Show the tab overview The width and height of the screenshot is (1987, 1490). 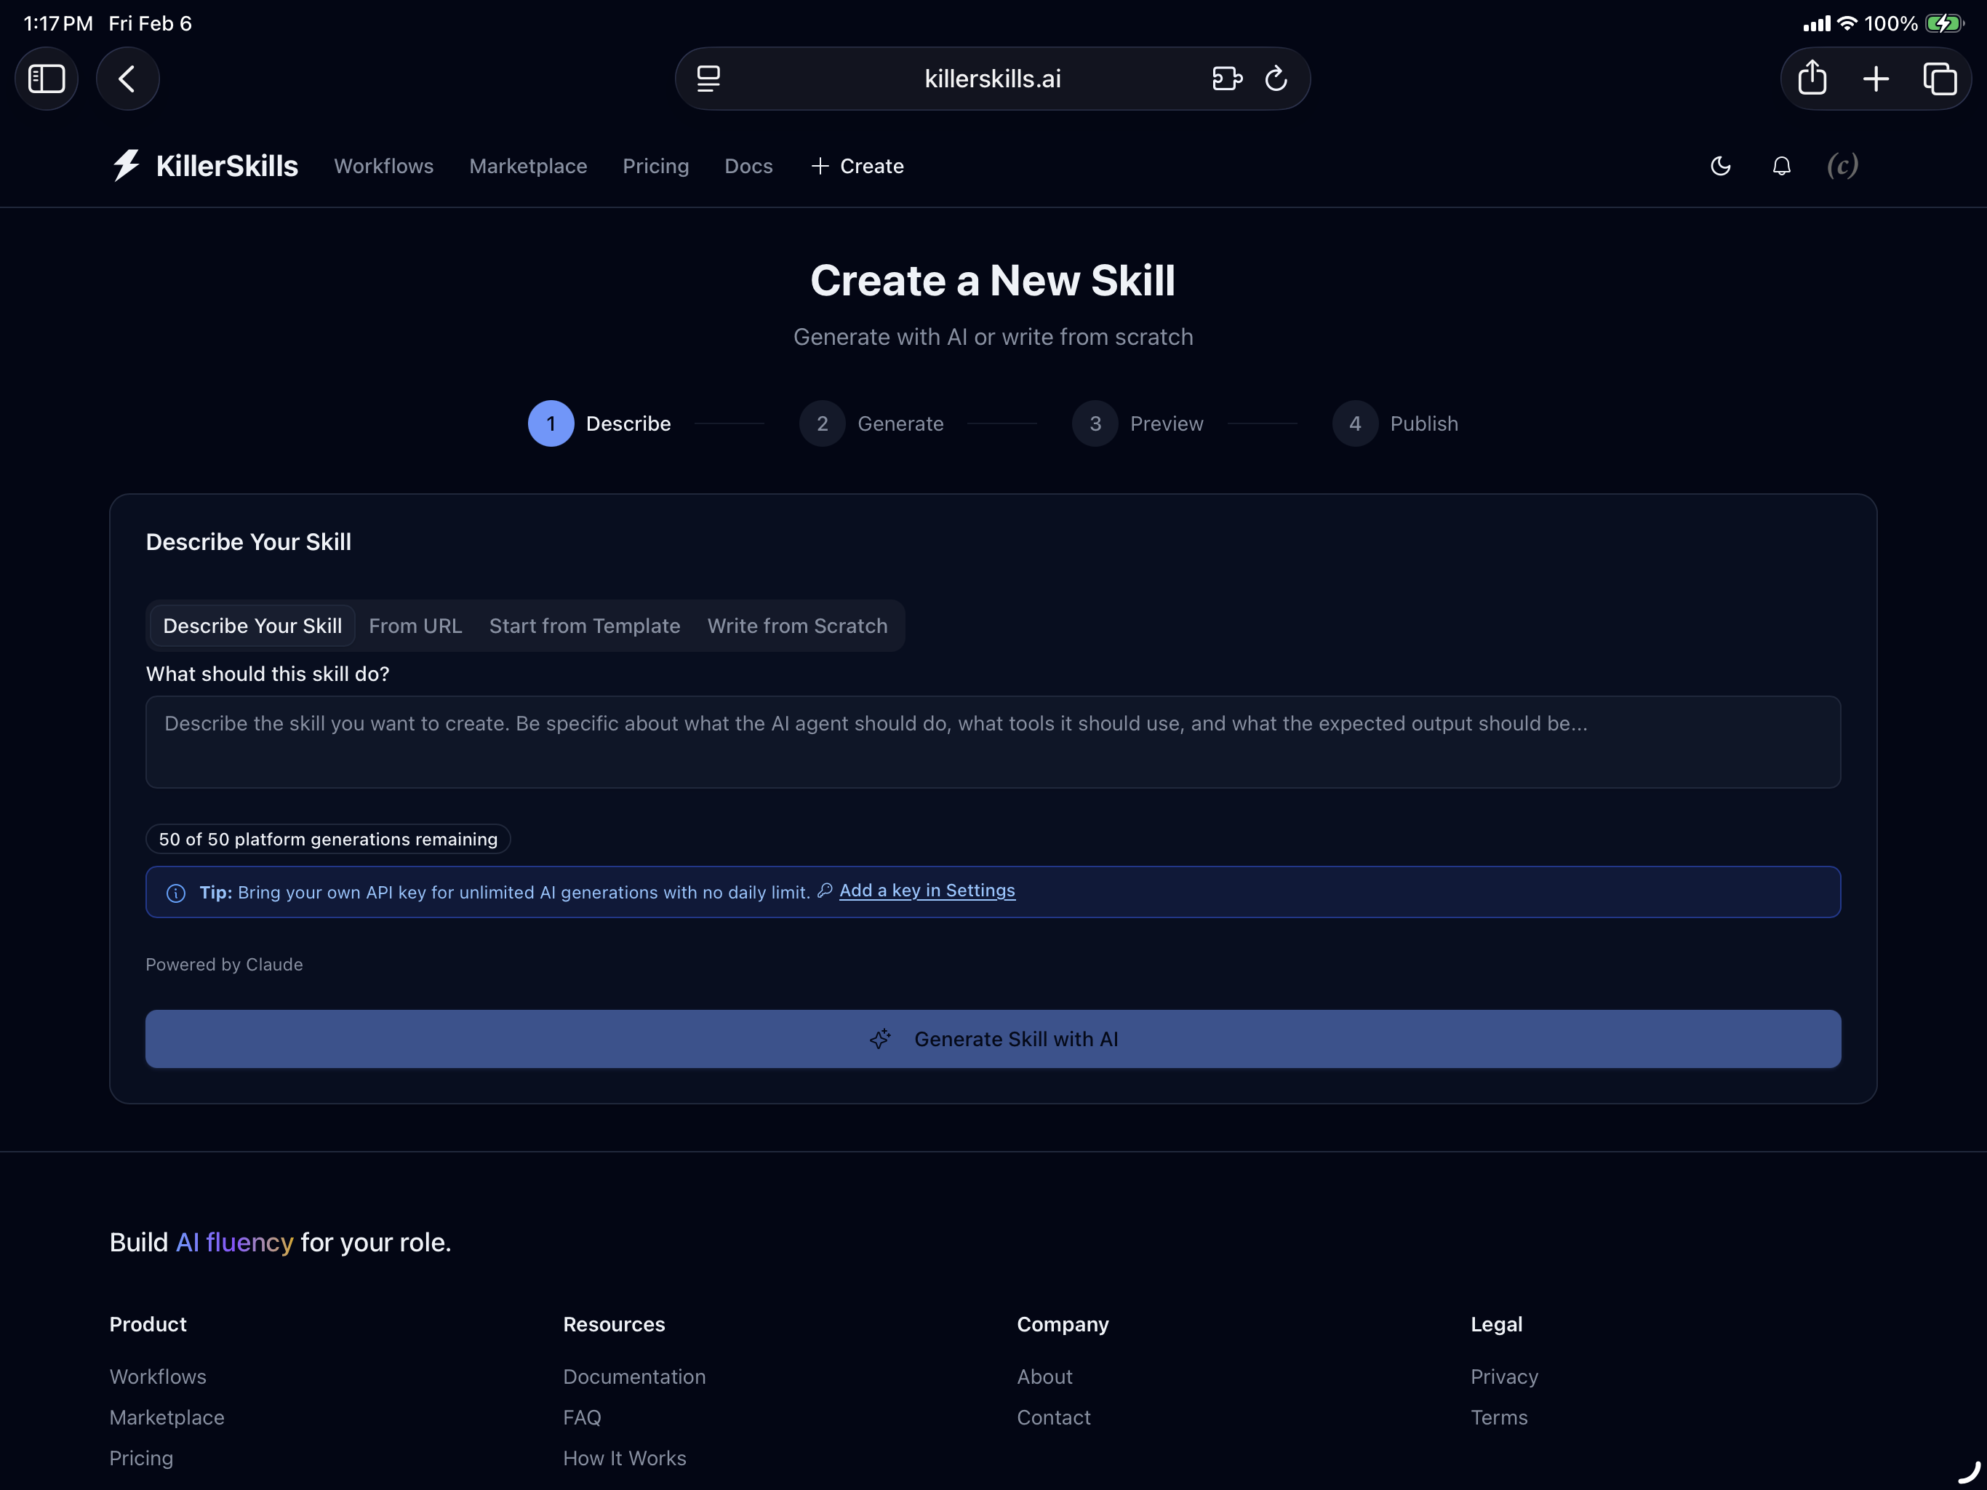coord(1940,79)
